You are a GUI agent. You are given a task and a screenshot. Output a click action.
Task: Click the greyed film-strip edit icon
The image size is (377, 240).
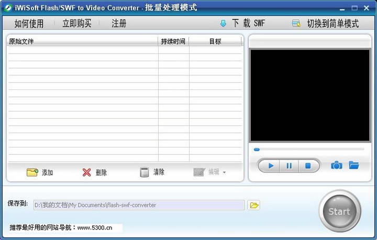(x=199, y=172)
